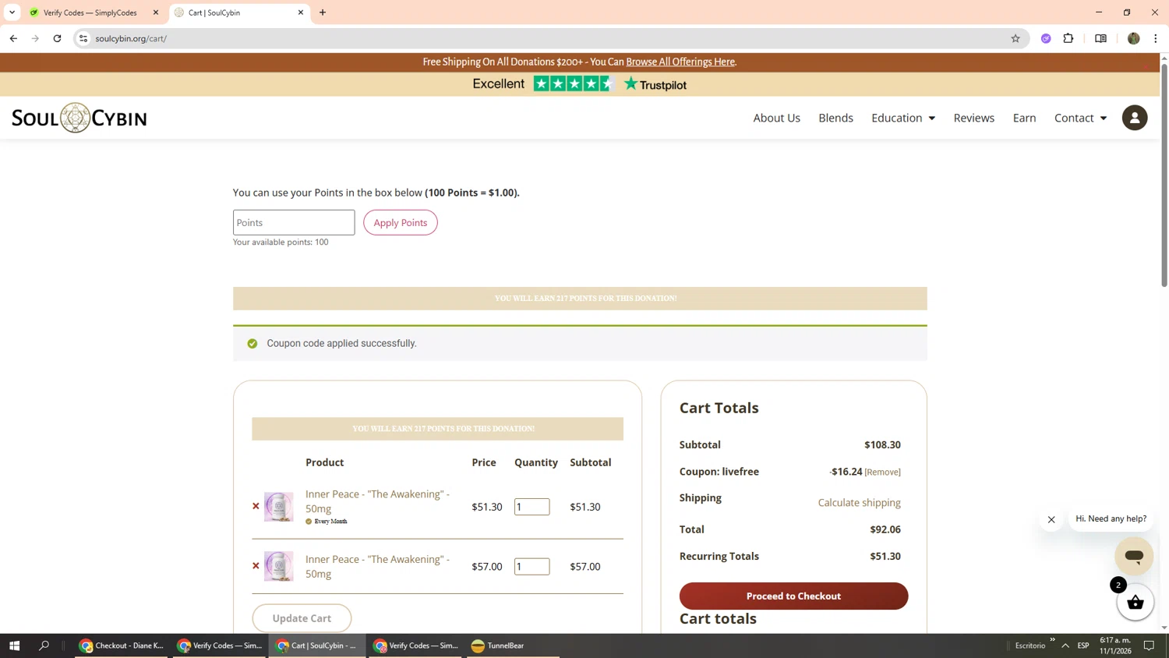Click Proceed to Checkout

tap(793, 596)
